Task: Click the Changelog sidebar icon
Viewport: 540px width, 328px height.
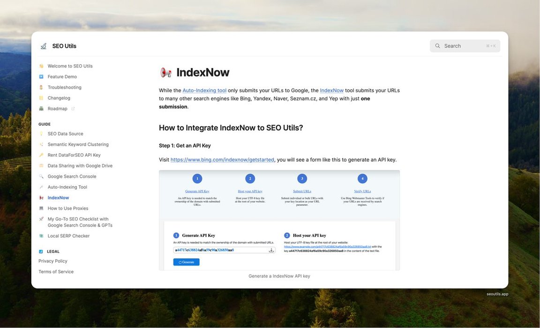Action: pyautogui.click(x=41, y=98)
